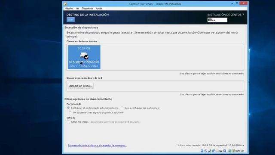Click the 'DESTINO DE LA INSTALACIÓN' heading
275x155 pixels.
88,15
